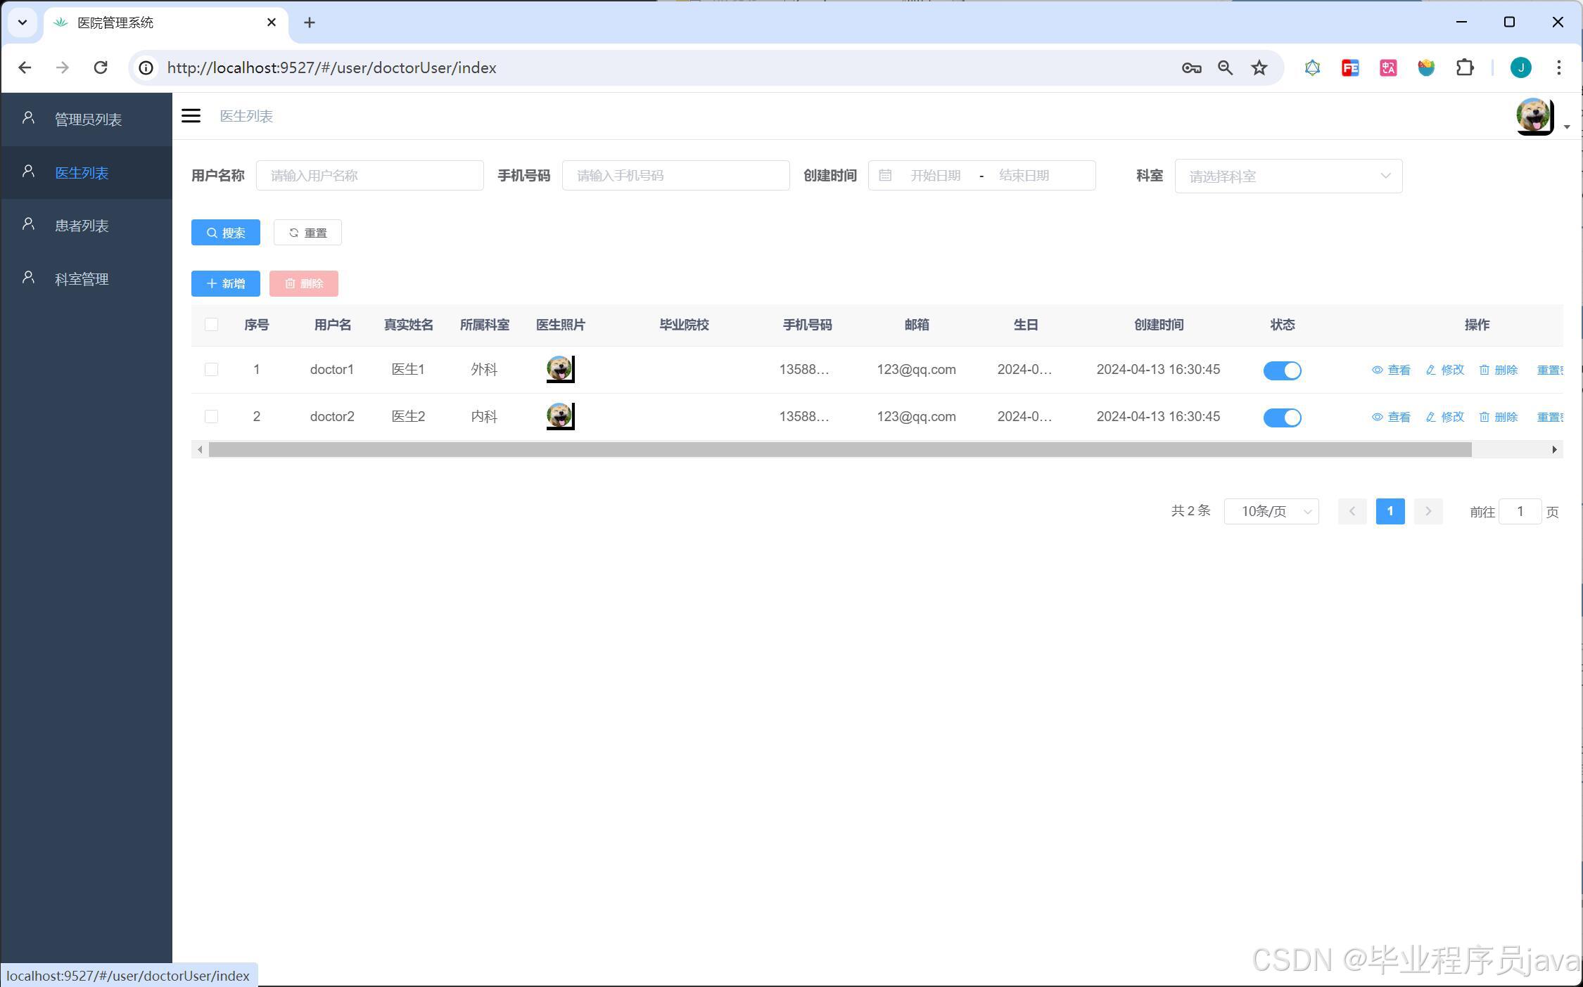Open 管理员列表 in sidebar
This screenshot has height=987, width=1583.
click(87, 120)
